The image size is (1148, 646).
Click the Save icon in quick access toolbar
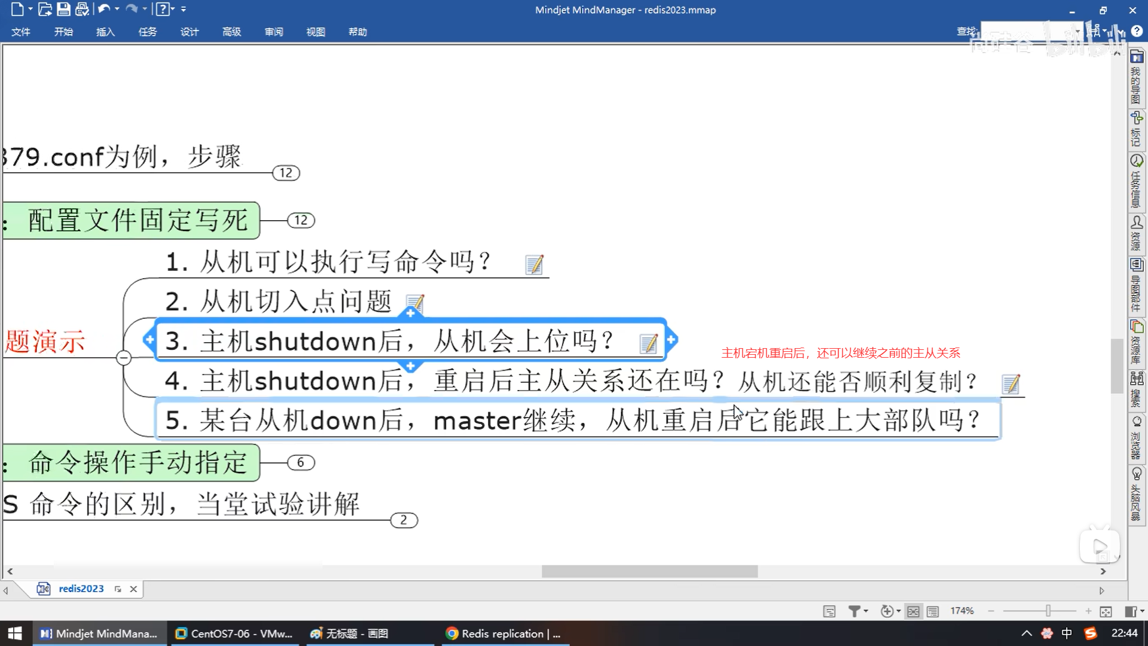(x=63, y=9)
